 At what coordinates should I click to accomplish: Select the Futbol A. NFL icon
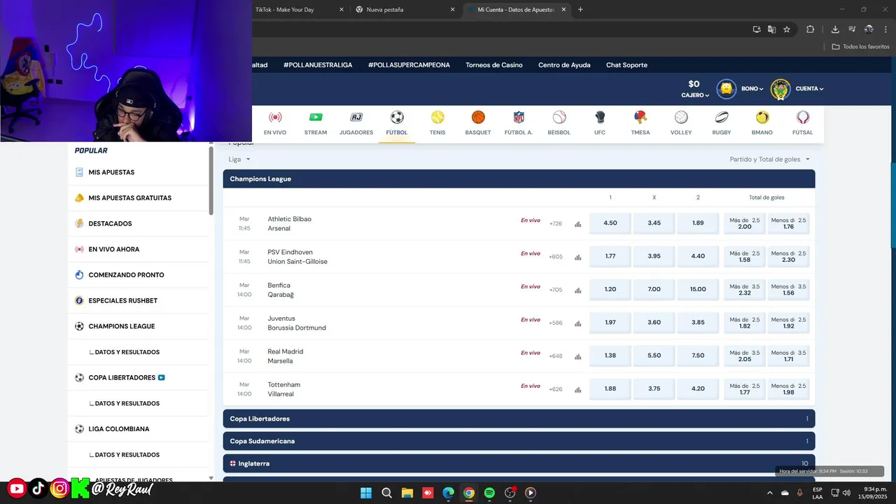coord(519,118)
